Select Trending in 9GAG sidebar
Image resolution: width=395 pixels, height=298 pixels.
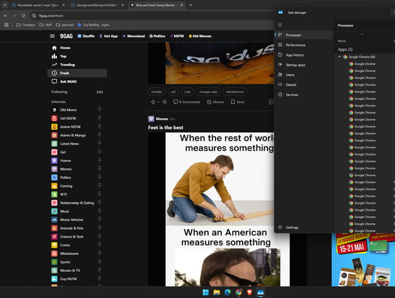pyautogui.click(x=67, y=65)
